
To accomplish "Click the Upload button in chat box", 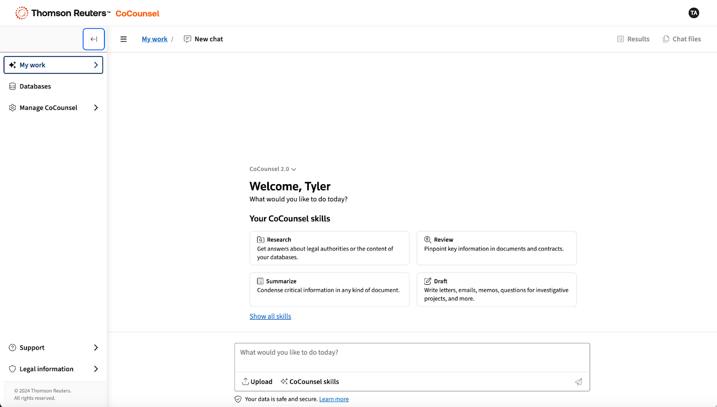I will pyautogui.click(x=257, y=381).
